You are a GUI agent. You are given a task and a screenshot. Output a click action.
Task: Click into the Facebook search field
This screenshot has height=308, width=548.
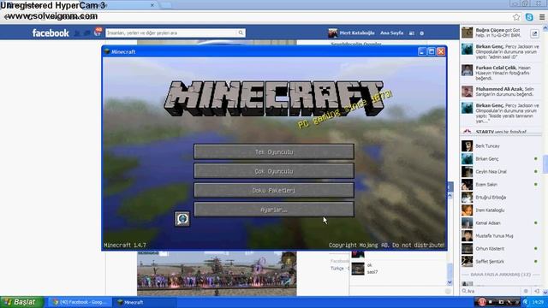coord(171,33)
